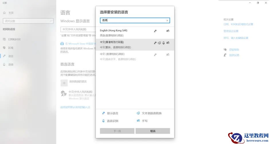The height and width of the screenshot is (144, 270).
Task: Open 管理语言设置 related link
Action: pos(231,31)
